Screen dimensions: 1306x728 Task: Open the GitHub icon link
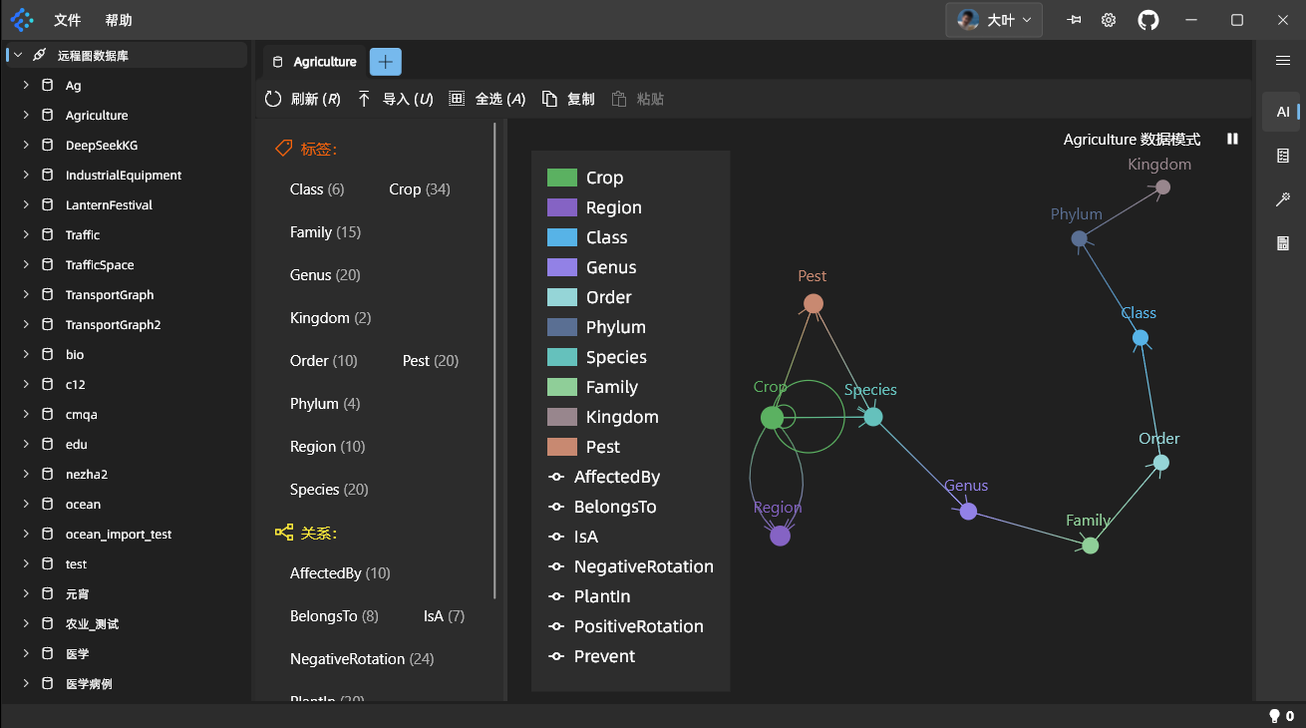pyautogui.click(x=1148, y=20)
